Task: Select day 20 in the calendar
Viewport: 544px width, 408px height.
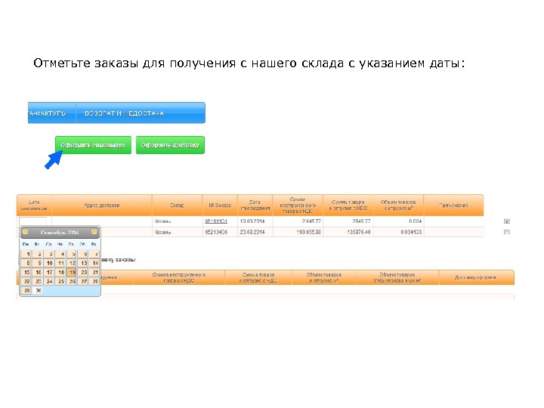Action: (x=83, y=272)
